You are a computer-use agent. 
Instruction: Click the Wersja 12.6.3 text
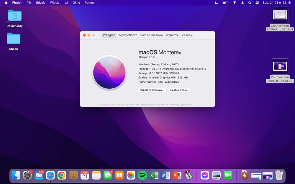pyautogui.click(x=146, y=57)
